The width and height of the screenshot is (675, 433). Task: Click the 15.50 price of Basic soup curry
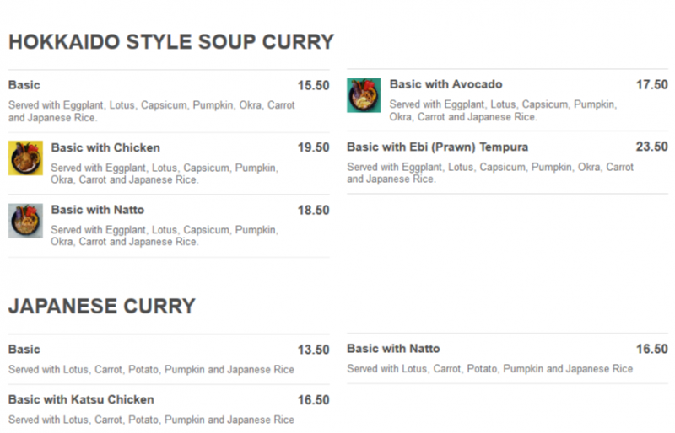coord(313,86)
